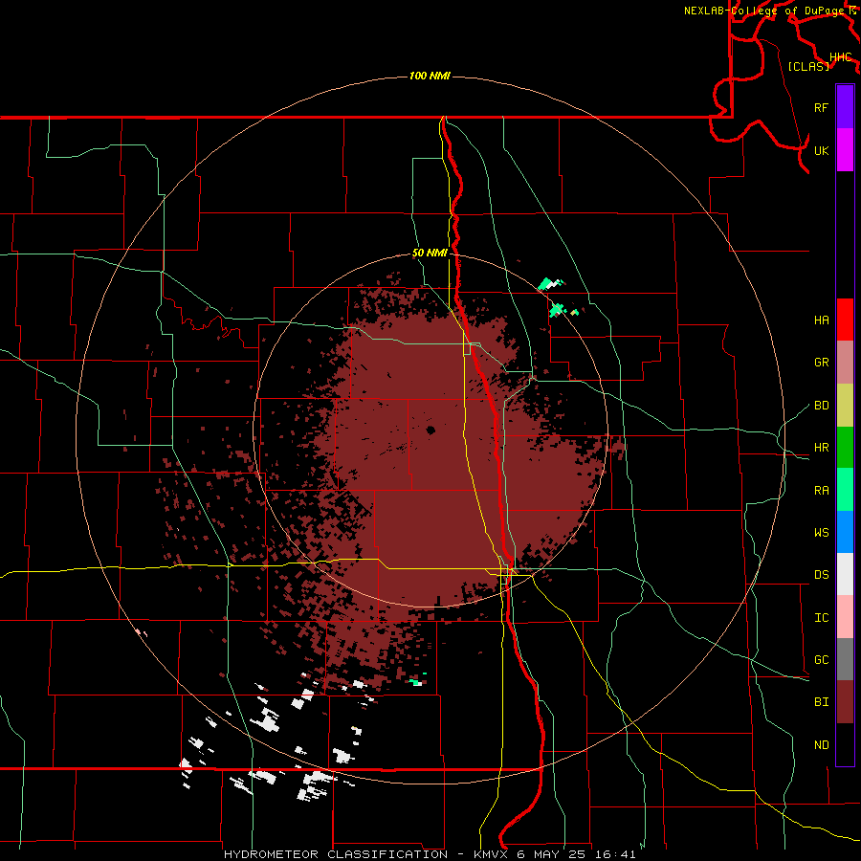Click the GR legend label
The width and height of the screenshot is (861, 861).
tap(821, 363)
